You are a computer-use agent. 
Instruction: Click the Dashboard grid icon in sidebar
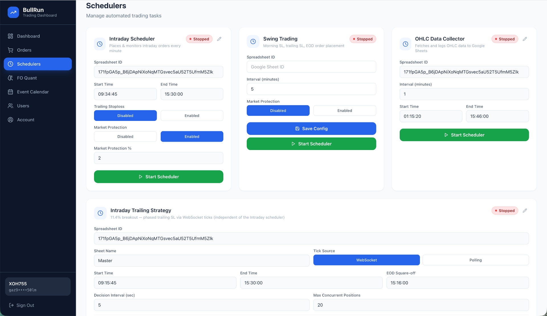click(x=11, y=36)
